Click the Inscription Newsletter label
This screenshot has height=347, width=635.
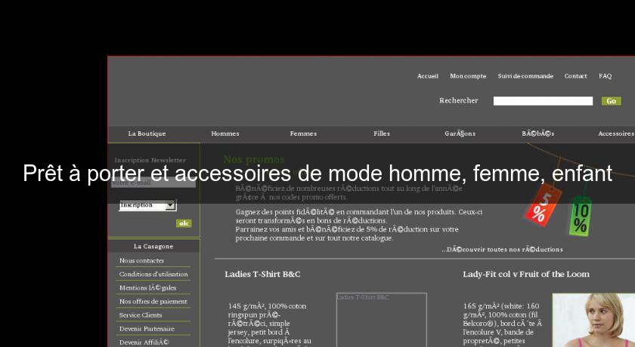150,161
